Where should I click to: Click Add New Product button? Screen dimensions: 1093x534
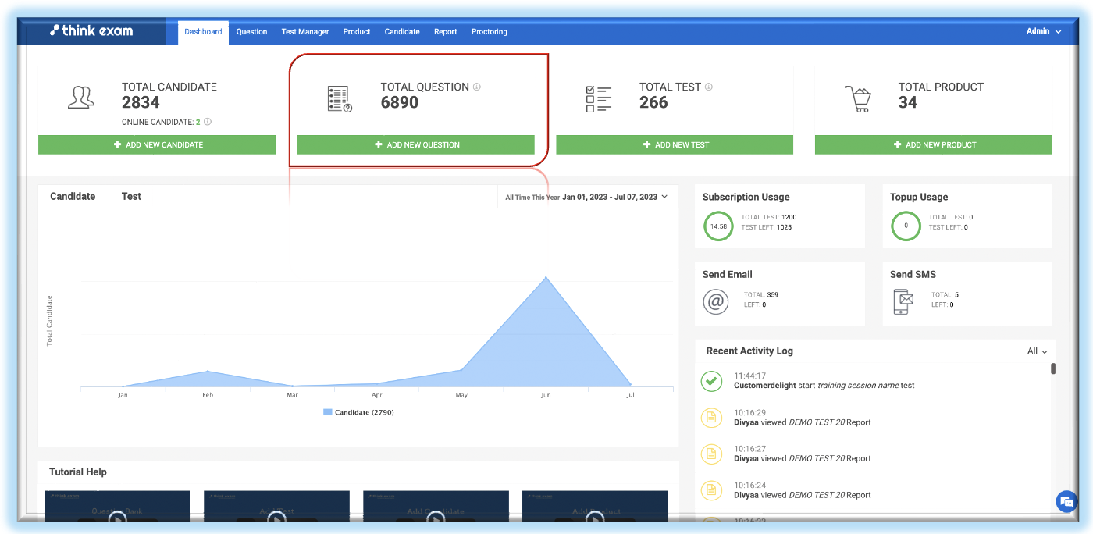tap(933, 144)
